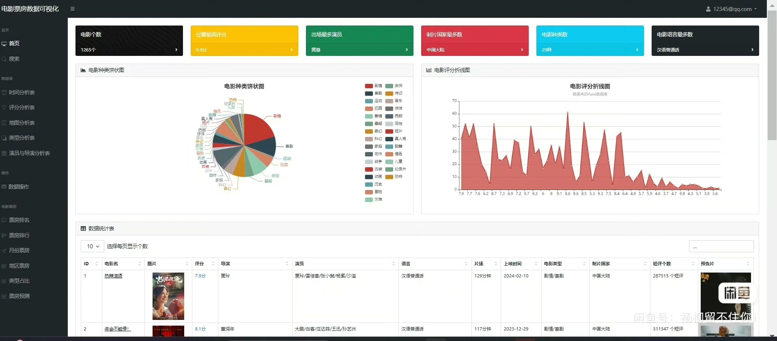
Task: Open the 年会不能停! movie link
Action: tap(118, 329)
